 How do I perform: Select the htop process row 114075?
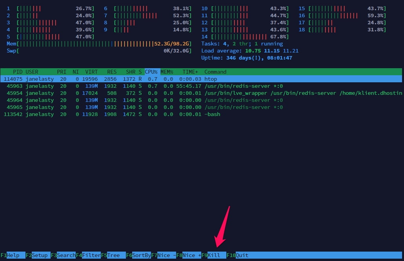pos(201,79)
